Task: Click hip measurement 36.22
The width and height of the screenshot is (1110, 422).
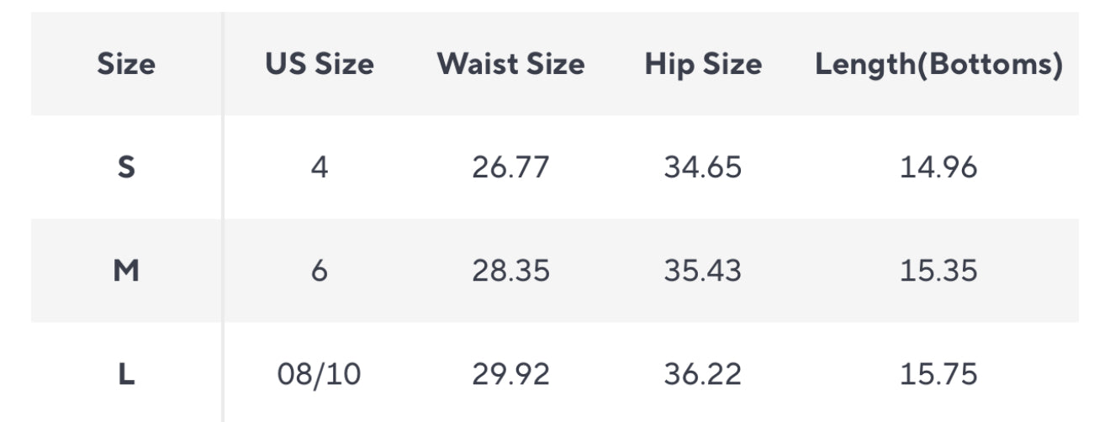Action: [703, 374]
